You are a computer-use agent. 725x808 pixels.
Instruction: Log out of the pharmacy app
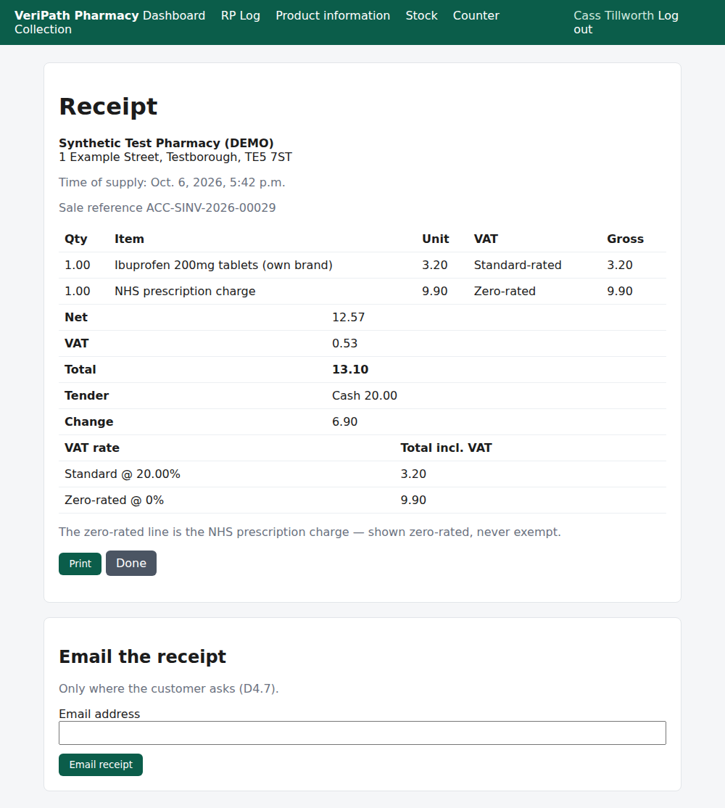tap(668, 15)
